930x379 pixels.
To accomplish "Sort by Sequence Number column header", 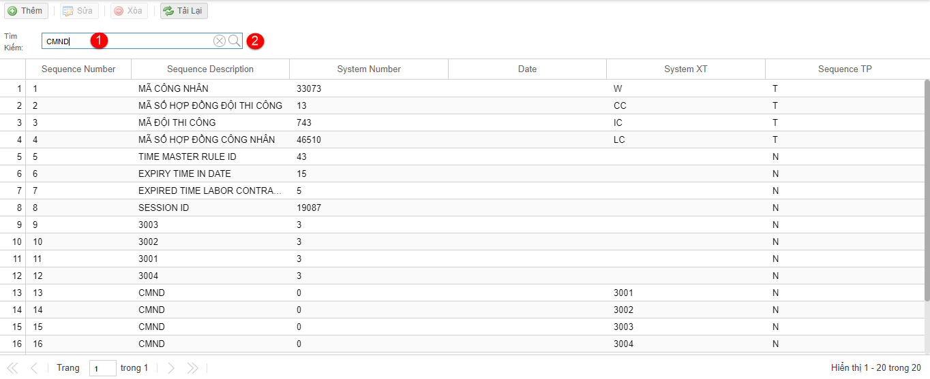I will tap(78, 69).
